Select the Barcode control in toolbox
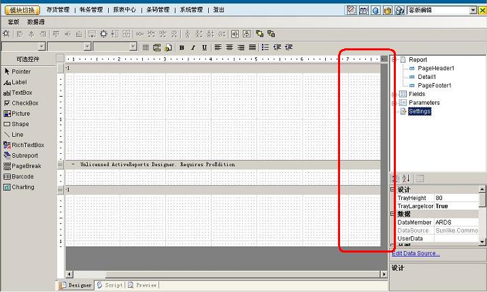The width and height of the screenshot is (487, 292). click(x=22, y=177)
